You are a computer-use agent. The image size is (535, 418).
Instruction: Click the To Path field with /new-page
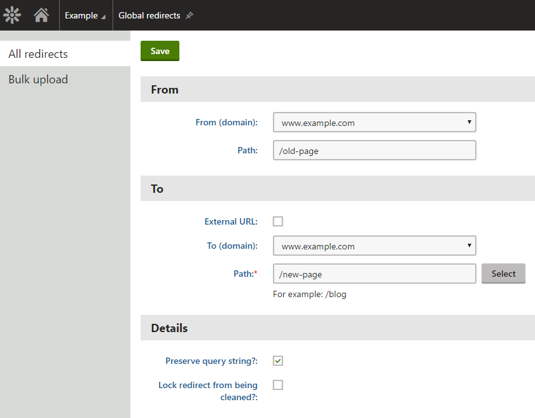(x=374, y=274)
